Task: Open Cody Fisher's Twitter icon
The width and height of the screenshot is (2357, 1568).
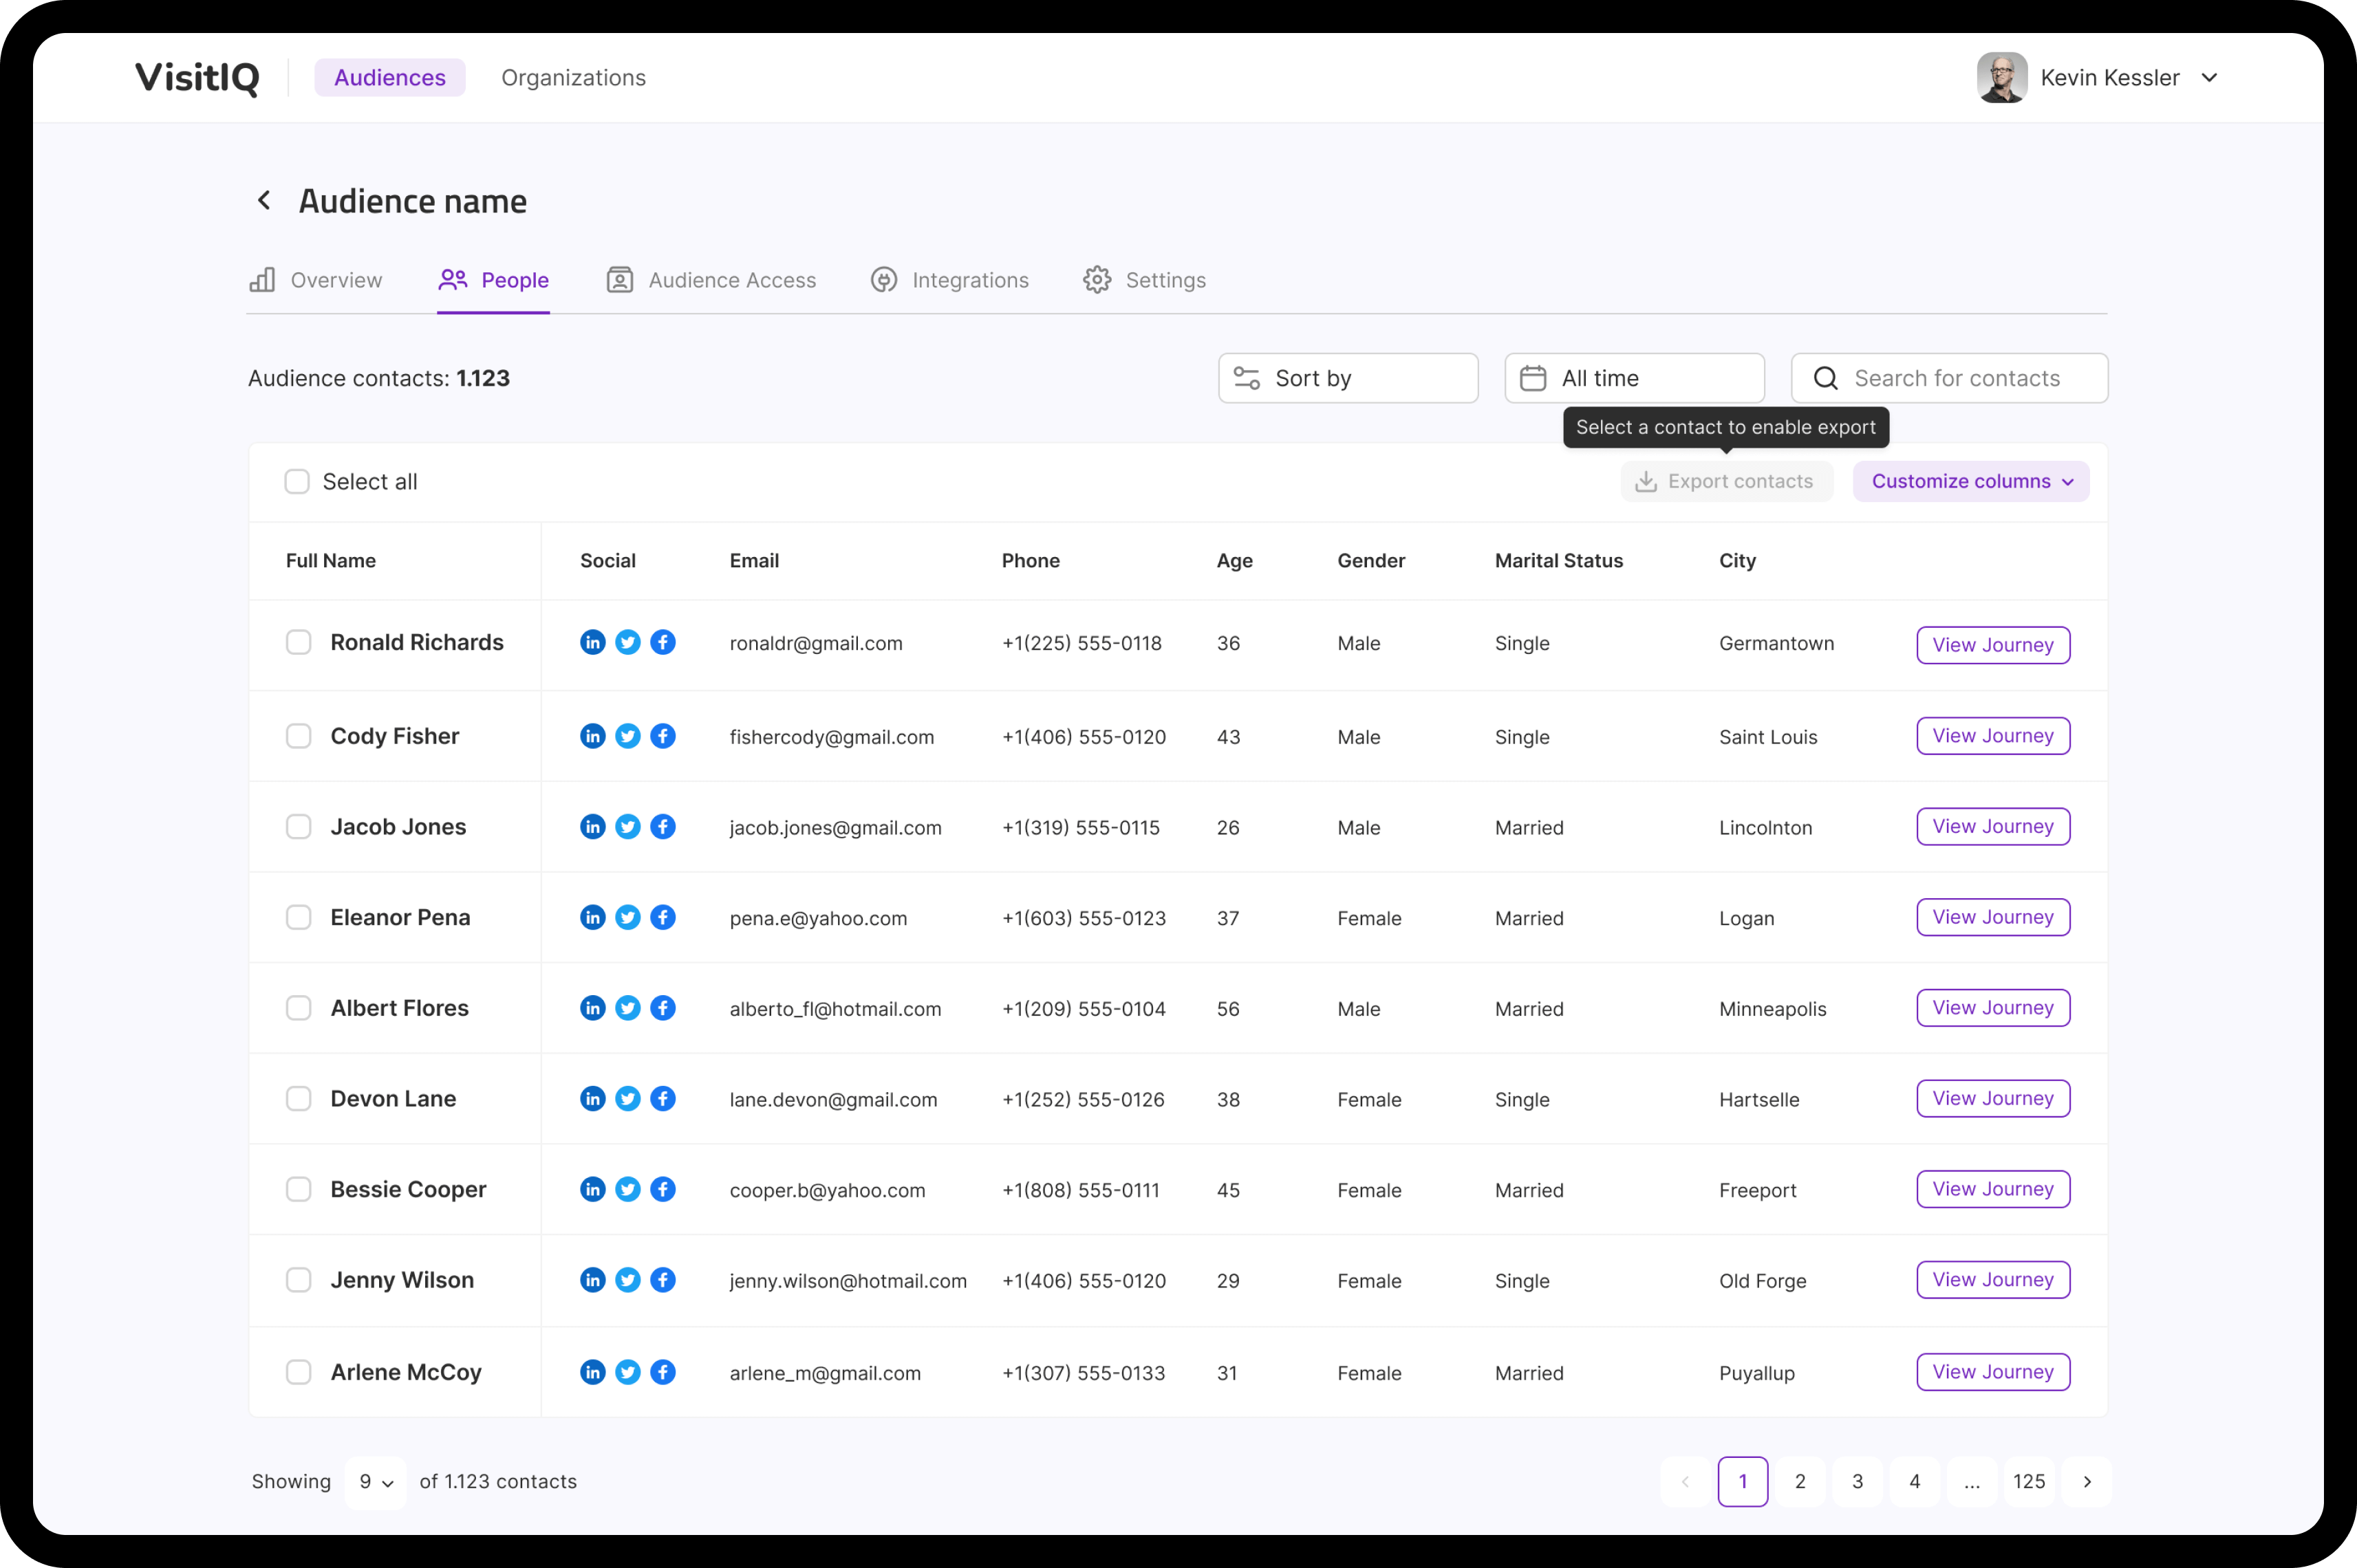Action: 627,736
